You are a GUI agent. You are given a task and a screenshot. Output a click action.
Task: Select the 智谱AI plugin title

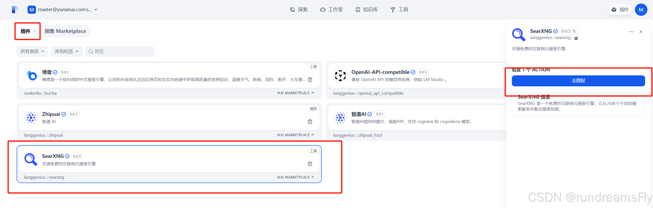[x=359, y=114]
